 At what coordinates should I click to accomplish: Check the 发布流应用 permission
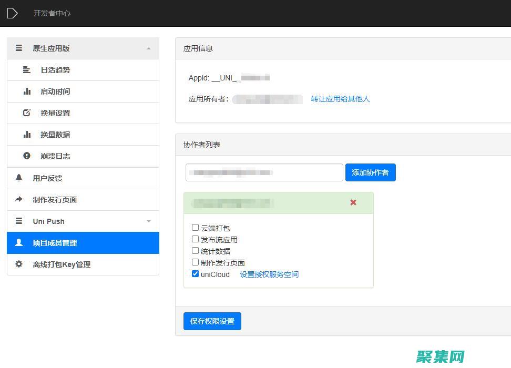[195, 239]
